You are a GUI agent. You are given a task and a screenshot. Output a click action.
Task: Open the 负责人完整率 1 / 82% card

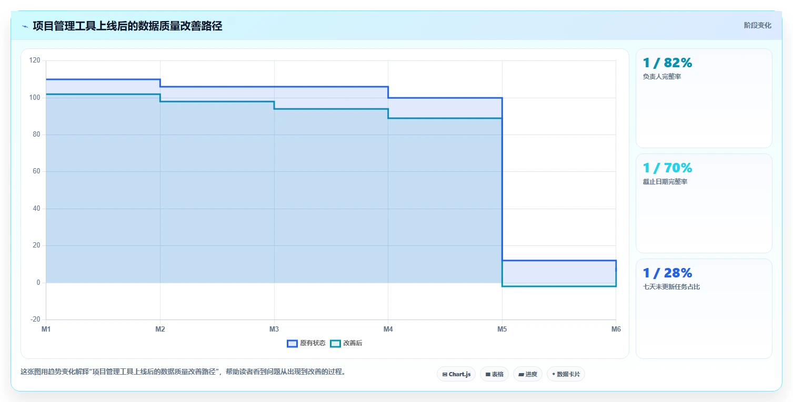704,98
